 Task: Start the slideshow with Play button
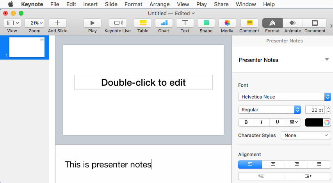(93, 23)
